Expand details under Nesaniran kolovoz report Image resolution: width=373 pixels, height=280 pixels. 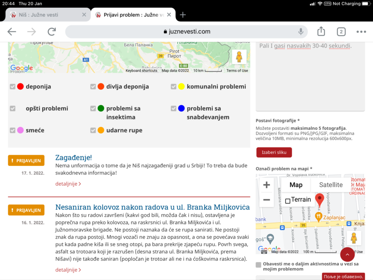pos(68,270)
